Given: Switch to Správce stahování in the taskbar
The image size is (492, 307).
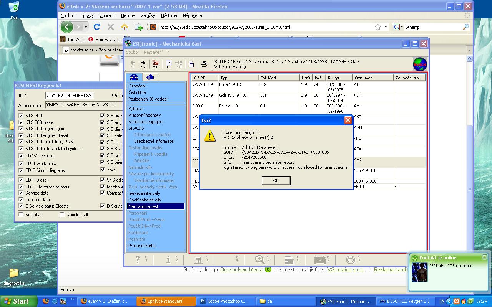Looking at the screenshot, I should 166,301.
